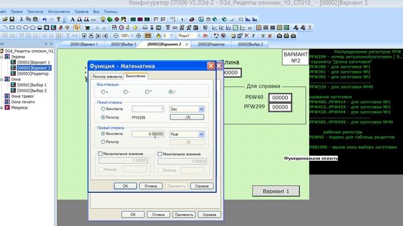Screen dimensions: 403x226
Task: Choose Регистр for the right operand
Action: pos(103,141)
